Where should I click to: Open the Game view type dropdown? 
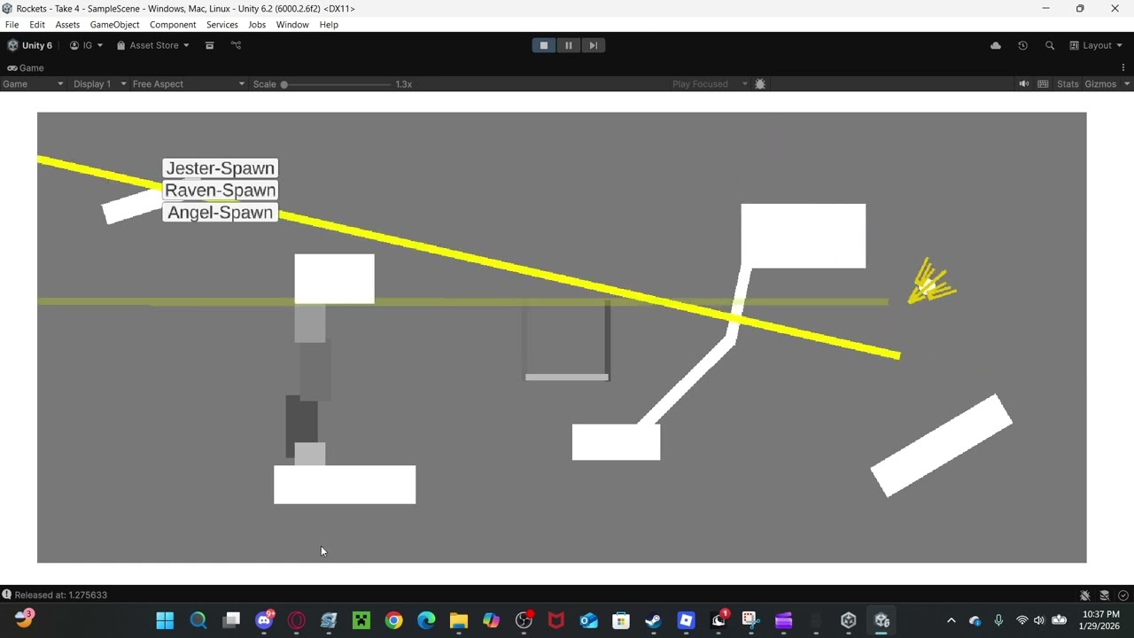33,84
